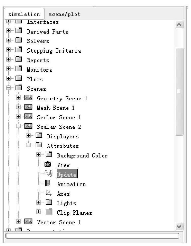
Task: Click the running figure Update icon
Action: [49, 173]
